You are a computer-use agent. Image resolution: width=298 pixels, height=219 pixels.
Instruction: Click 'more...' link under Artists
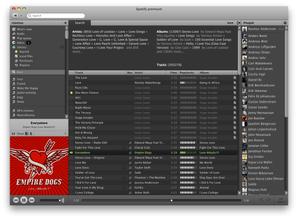pos(77,52)
